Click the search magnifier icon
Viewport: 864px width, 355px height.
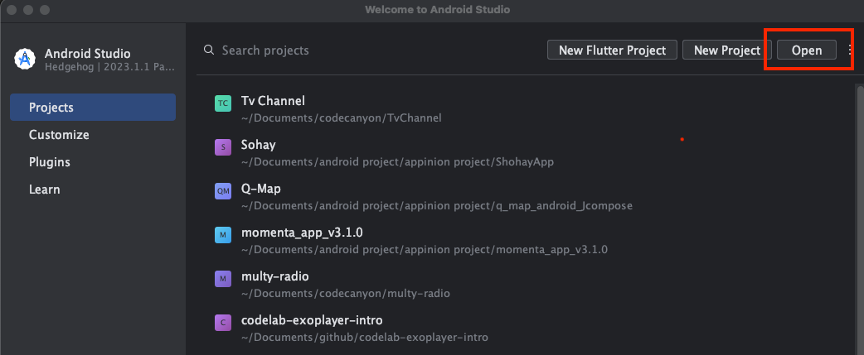[209, 50]
